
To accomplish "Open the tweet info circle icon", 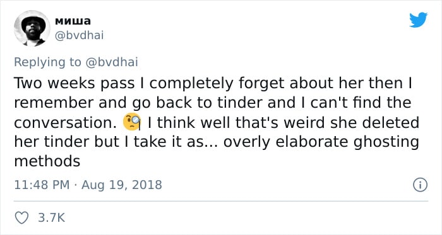I will (x=420, y=185).
